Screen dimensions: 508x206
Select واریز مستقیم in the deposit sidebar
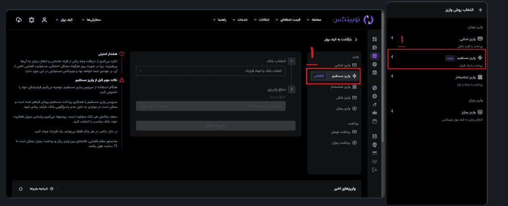tap(333, 75)
